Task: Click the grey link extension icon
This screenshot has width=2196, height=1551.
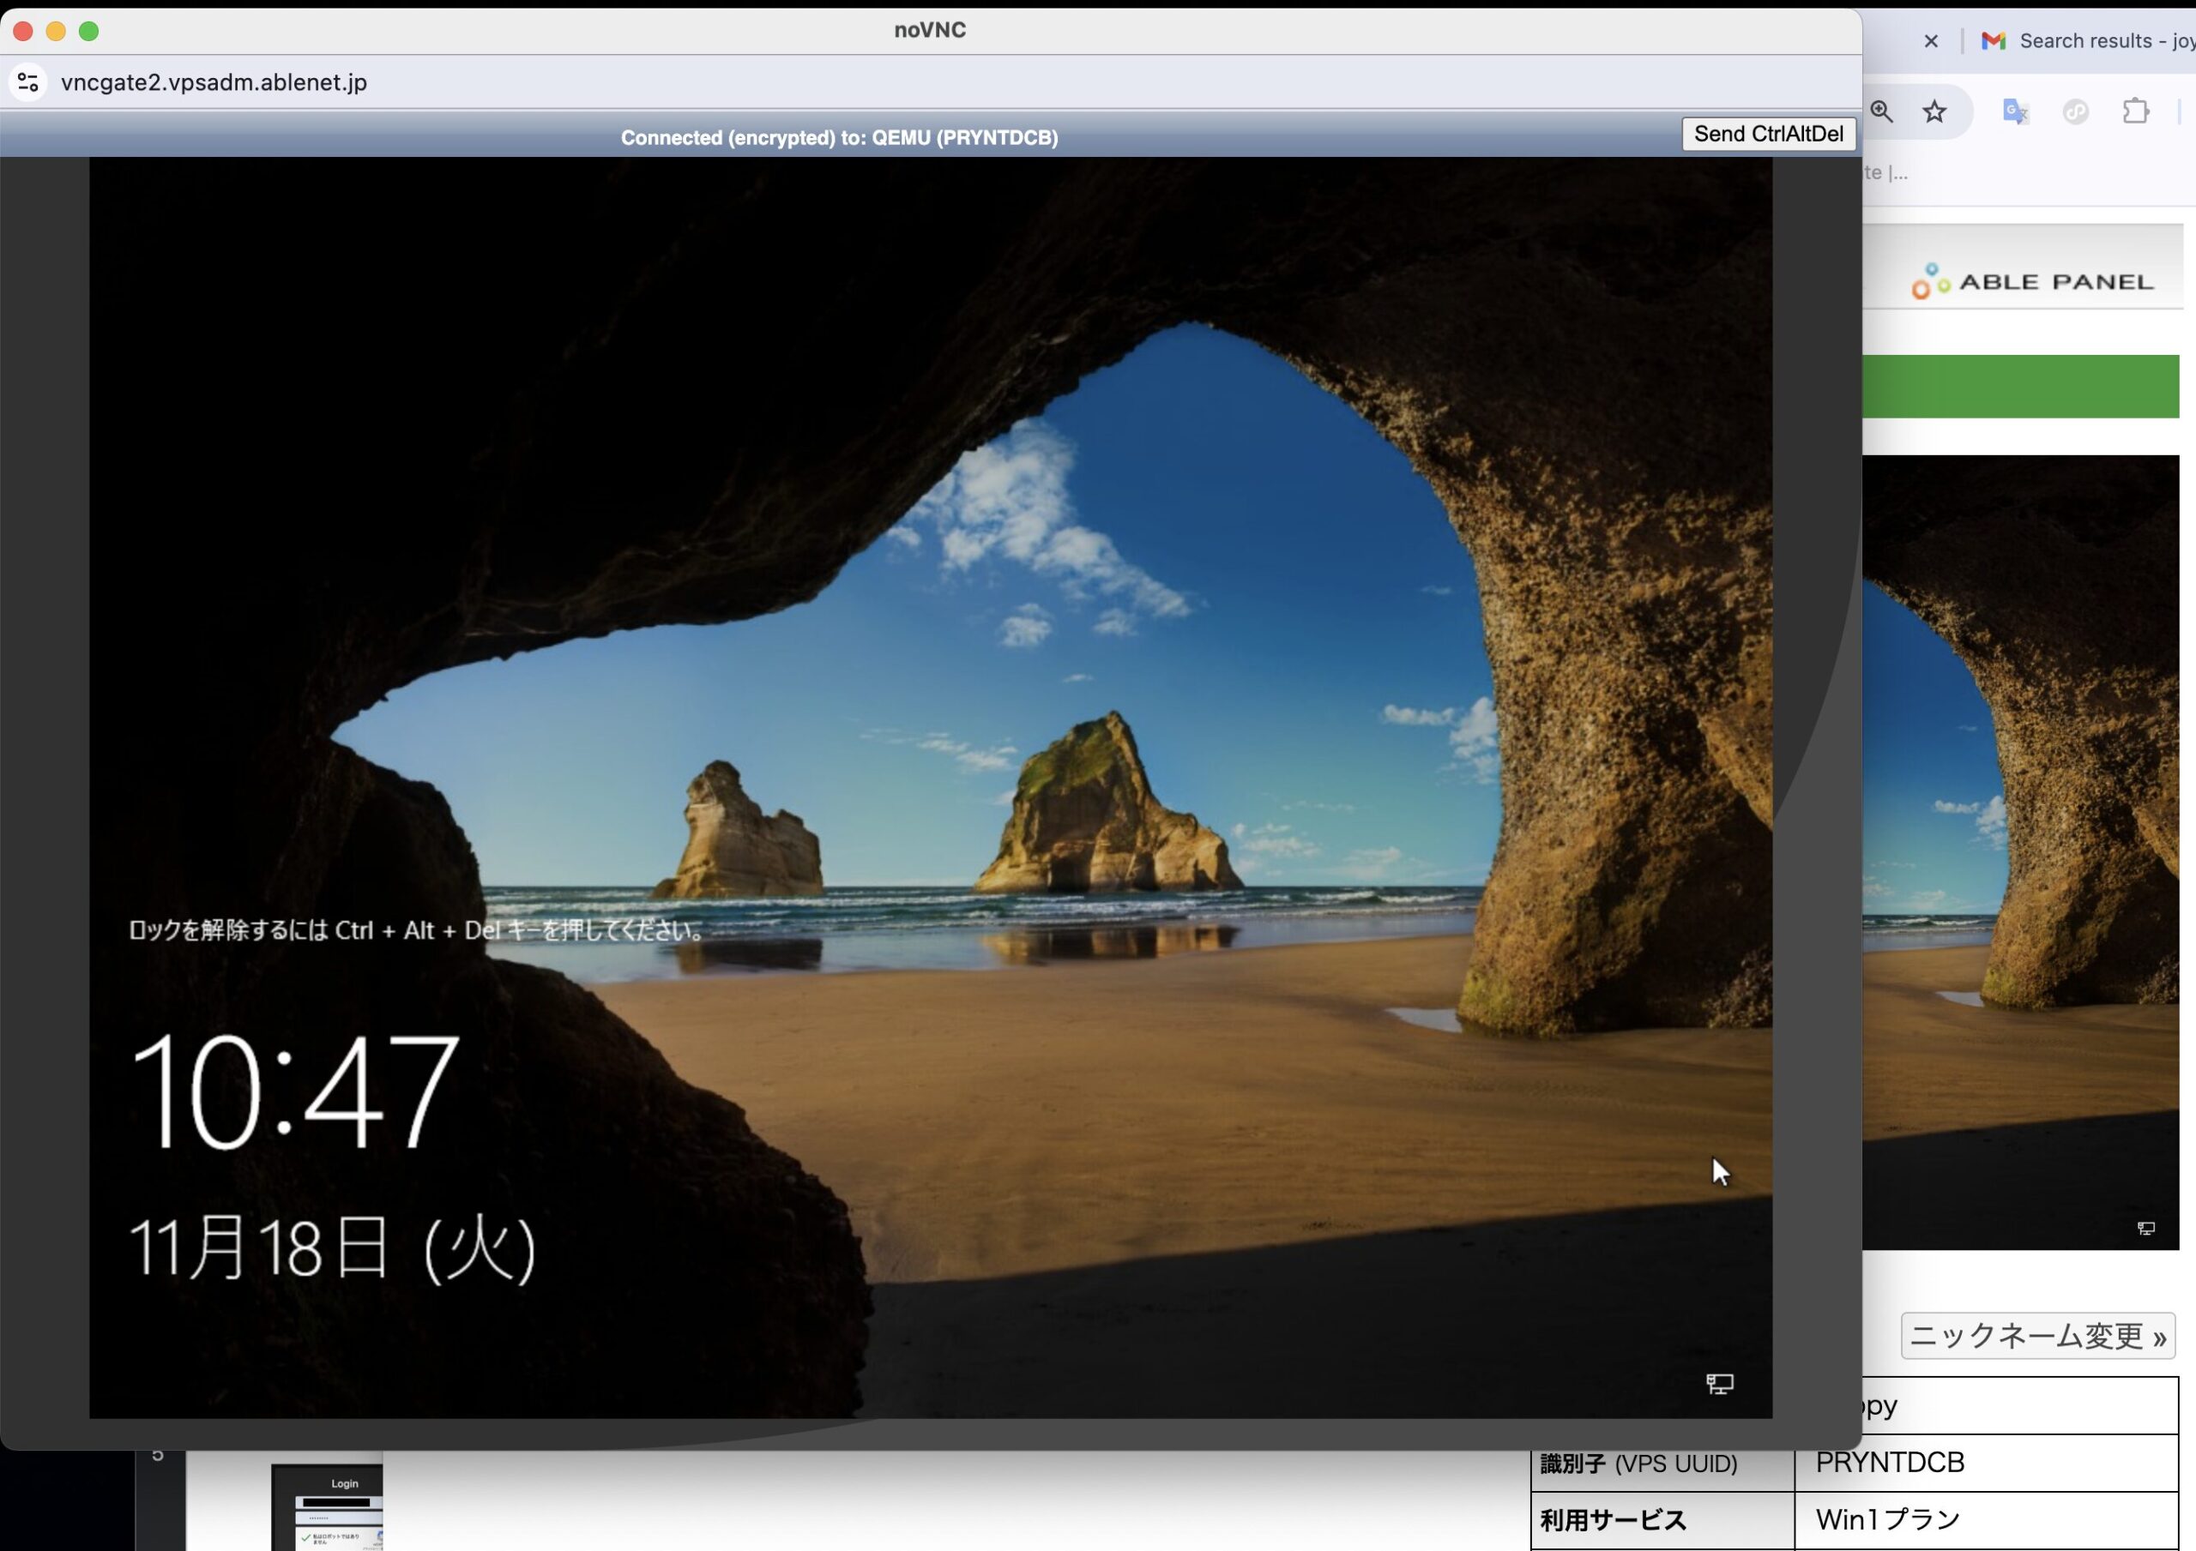Action: tap(2074, 111)
